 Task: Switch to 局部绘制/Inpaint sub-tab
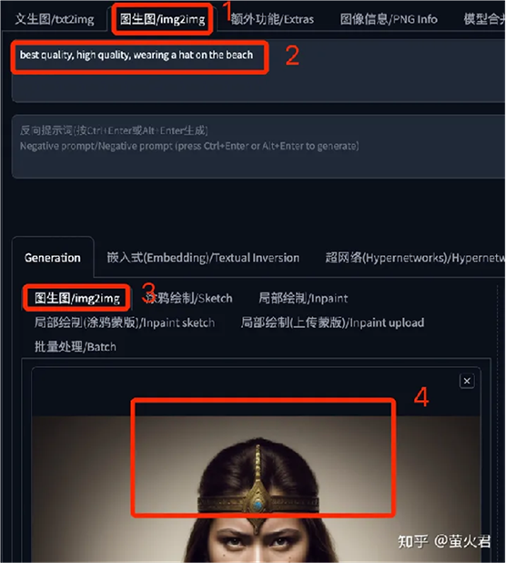(x=303, y=298)
